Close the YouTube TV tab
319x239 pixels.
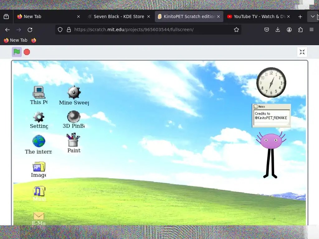288,16
